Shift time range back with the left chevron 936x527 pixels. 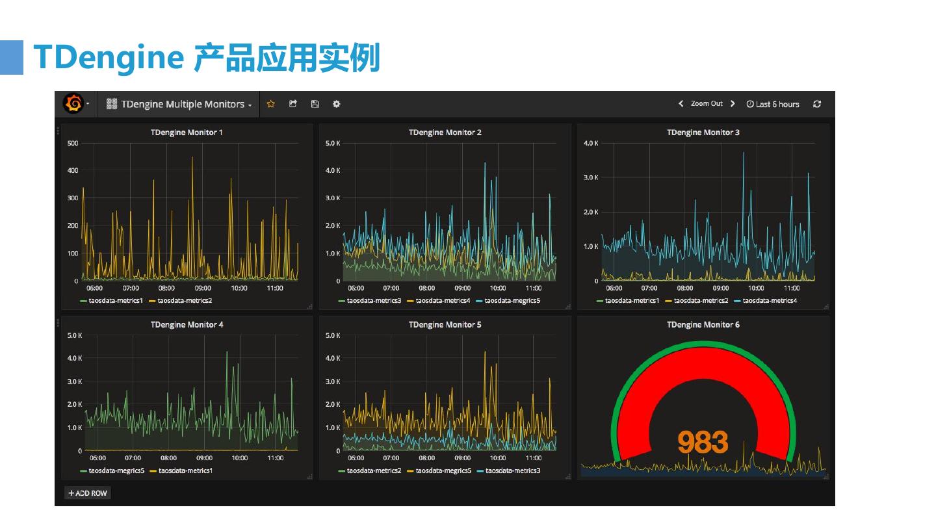[681, 104]
